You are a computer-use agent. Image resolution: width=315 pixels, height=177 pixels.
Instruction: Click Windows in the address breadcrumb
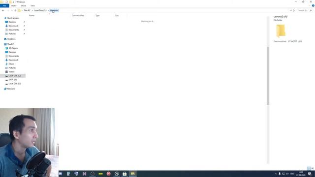pos(54,10)
